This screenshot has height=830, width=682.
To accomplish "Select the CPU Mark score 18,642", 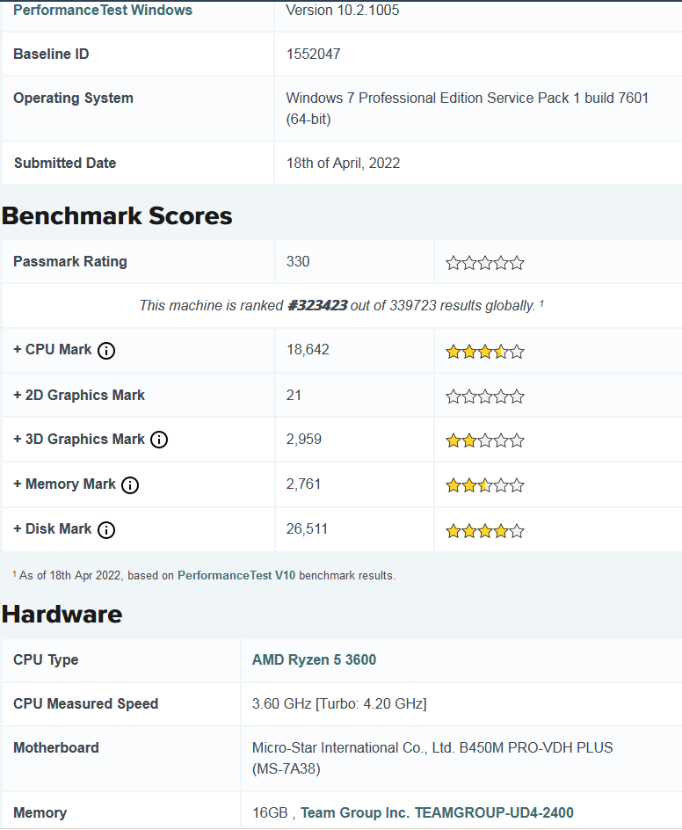I will pos(308,349).
